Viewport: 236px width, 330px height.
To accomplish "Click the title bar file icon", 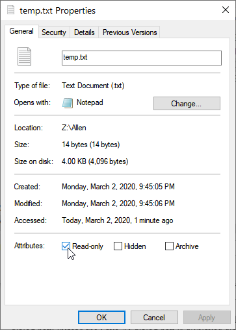I will pos(10,10).
